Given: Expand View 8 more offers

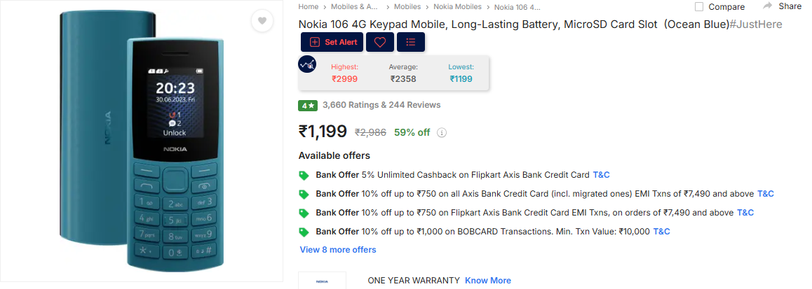Looking at the screenshot, I should [338, 250].
